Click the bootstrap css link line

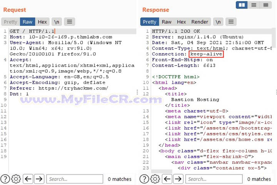point(219,128)
